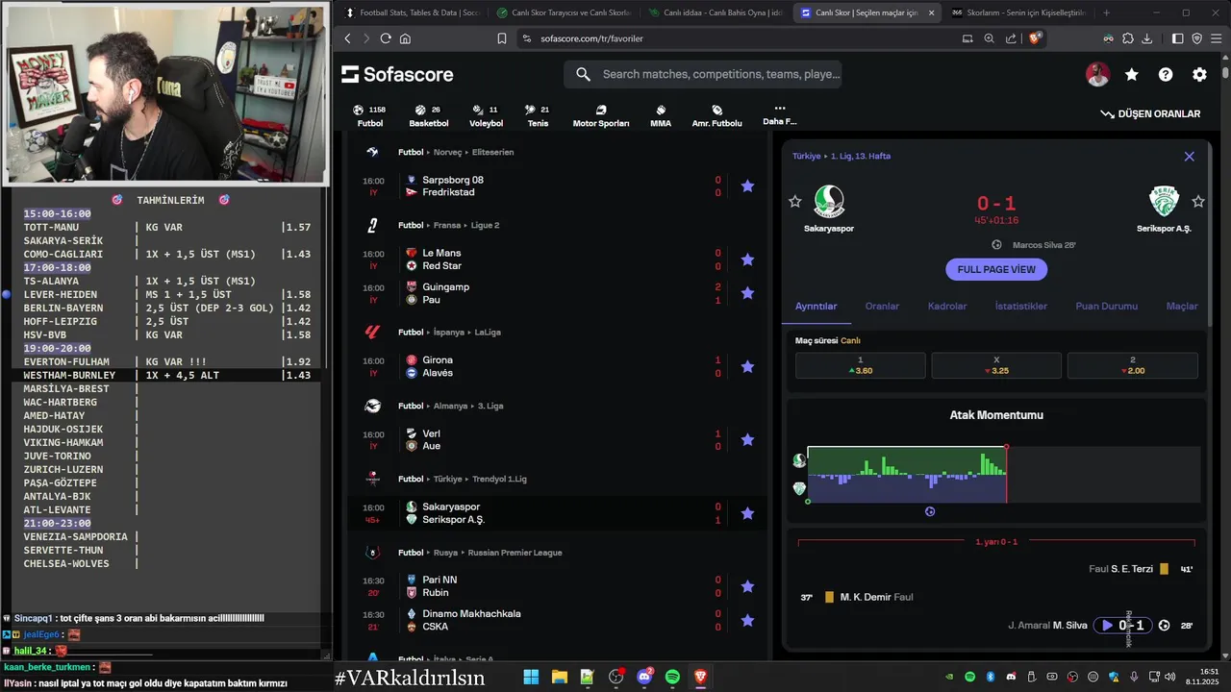Open the MMA sport category

coord(661,115)
